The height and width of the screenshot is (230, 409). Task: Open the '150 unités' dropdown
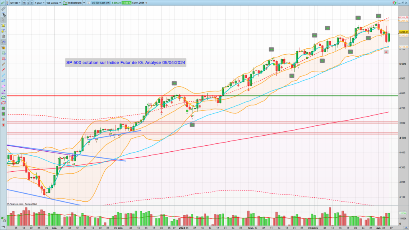point(54,3)
